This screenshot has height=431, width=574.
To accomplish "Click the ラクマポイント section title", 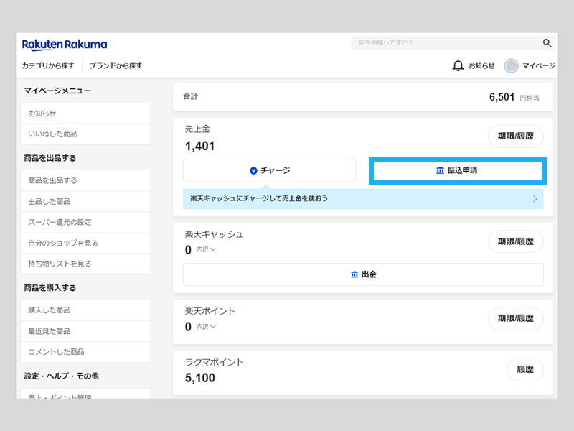I will click(214, 363).
